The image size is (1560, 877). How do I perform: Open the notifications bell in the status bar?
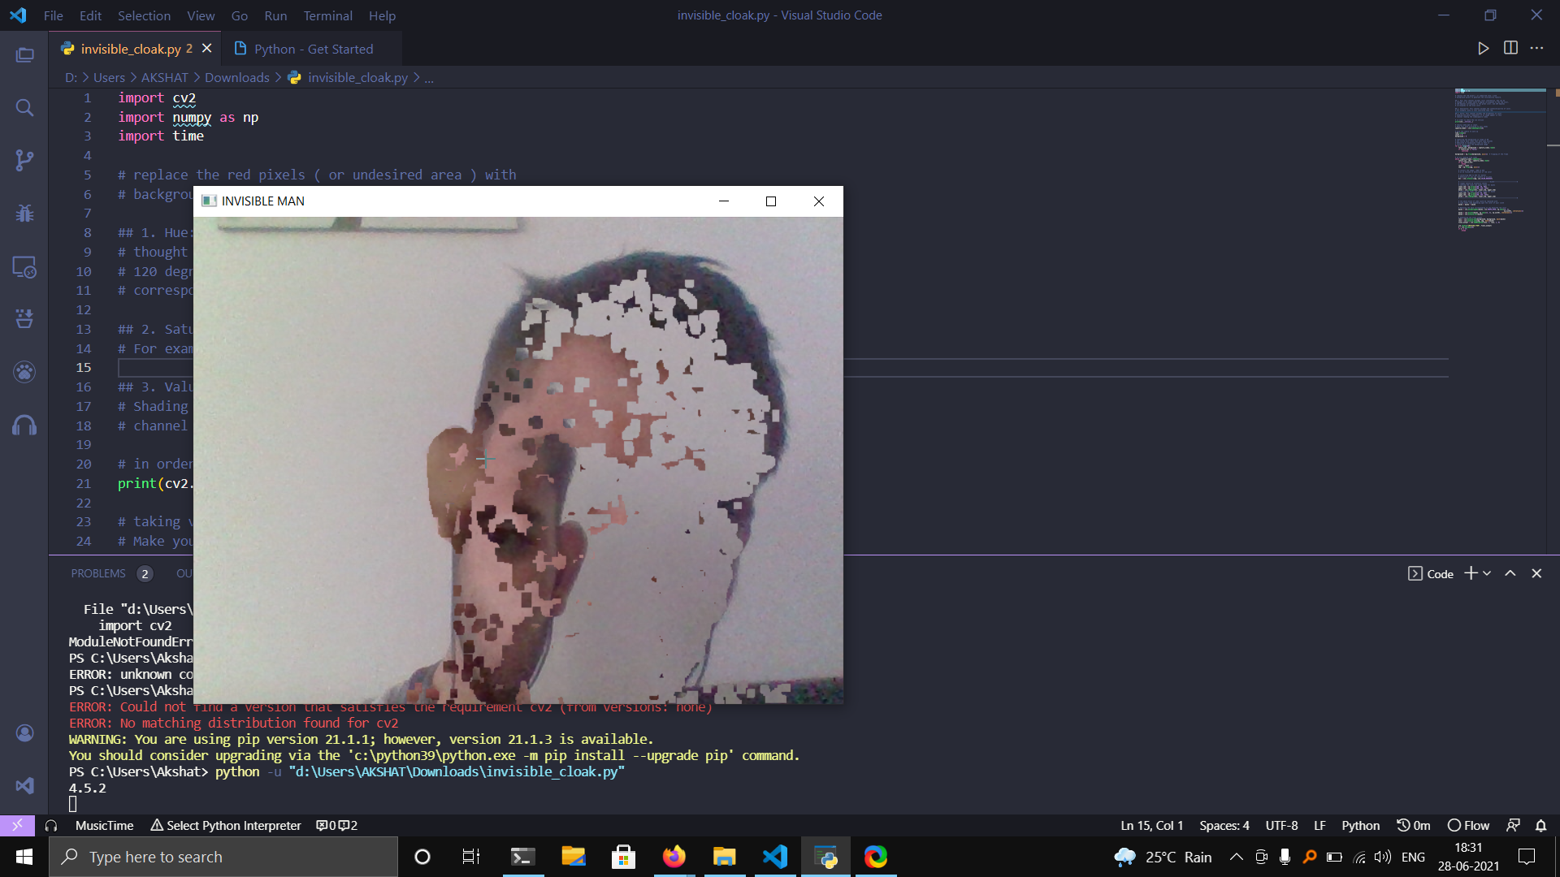[1540, 825]
